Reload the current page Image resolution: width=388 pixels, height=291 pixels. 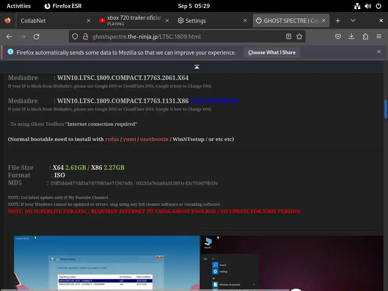pyautogui.click(x=36, y=37)
